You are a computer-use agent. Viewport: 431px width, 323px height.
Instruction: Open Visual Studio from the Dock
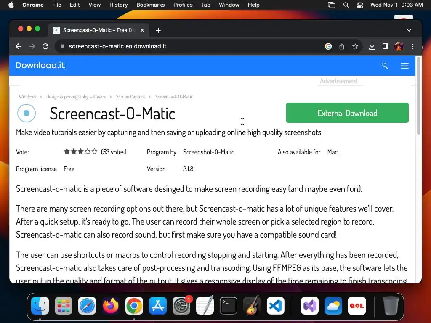tap(310, 305)
